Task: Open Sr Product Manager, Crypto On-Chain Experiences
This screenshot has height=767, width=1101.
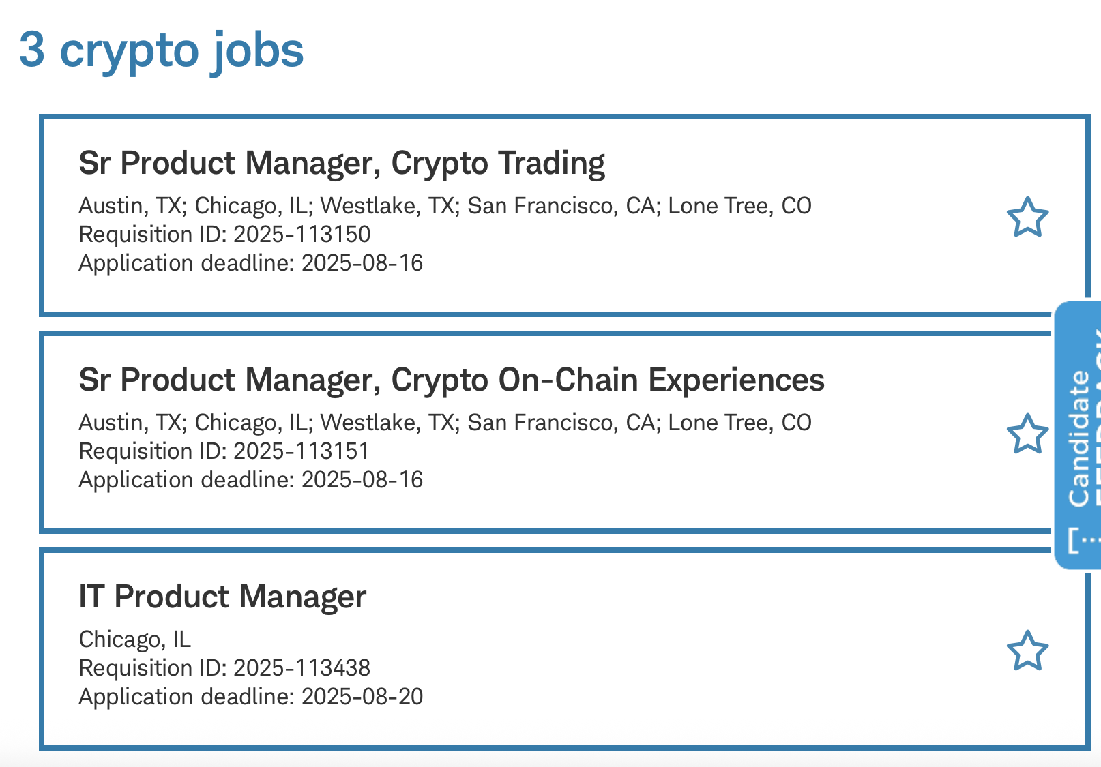Action: click(x=452, y=380)
